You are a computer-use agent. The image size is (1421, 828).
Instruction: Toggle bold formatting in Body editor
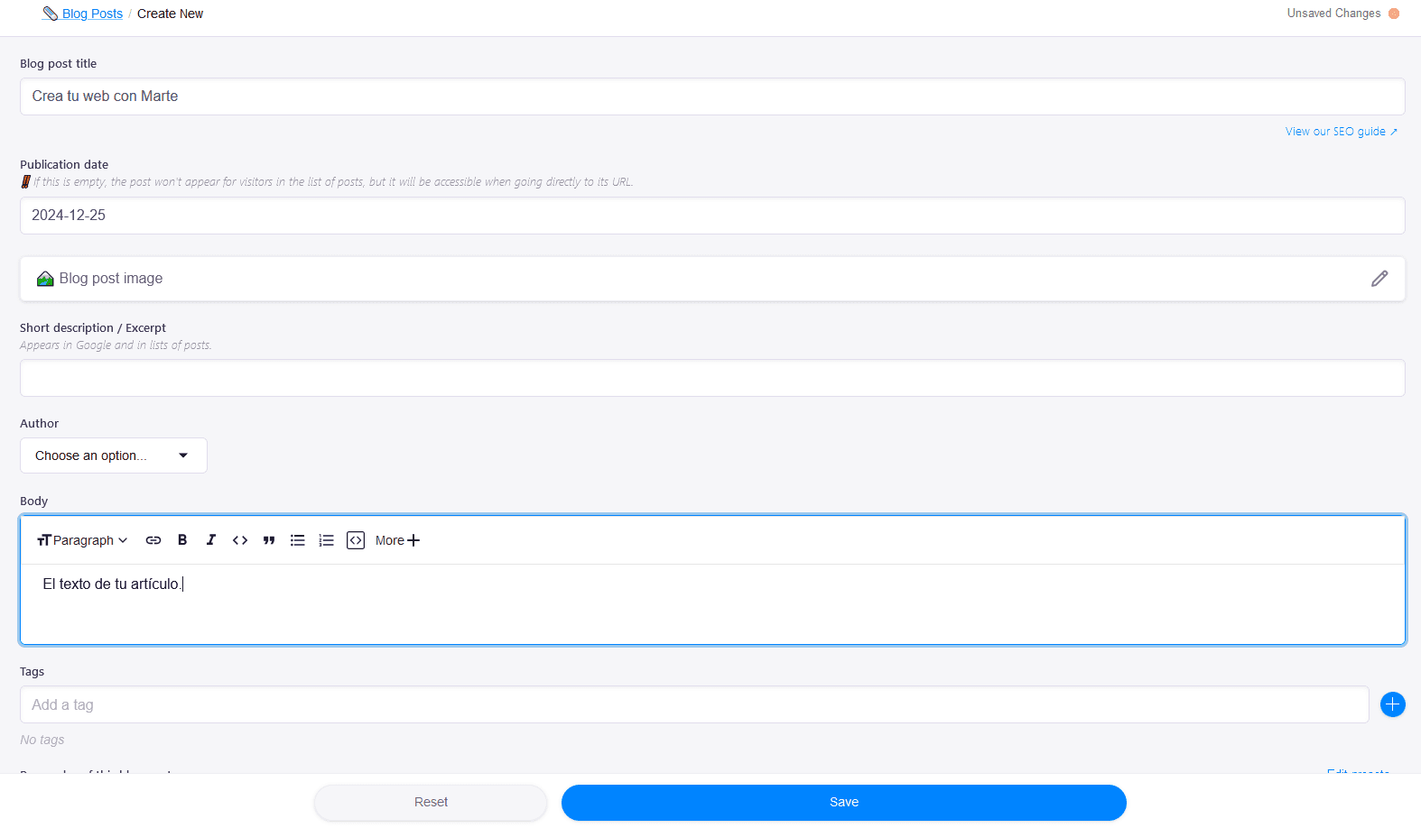(x=182, y=540)
